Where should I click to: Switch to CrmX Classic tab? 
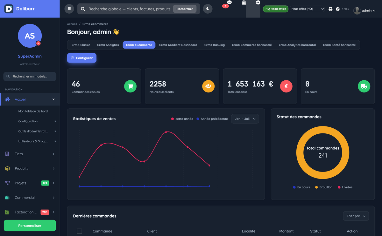81,45
